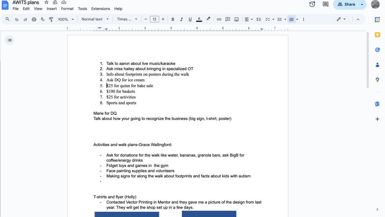The height and width of the screenshot is (217, 385).
Task: Open the Tools menu
Action: tap(82, 9)
